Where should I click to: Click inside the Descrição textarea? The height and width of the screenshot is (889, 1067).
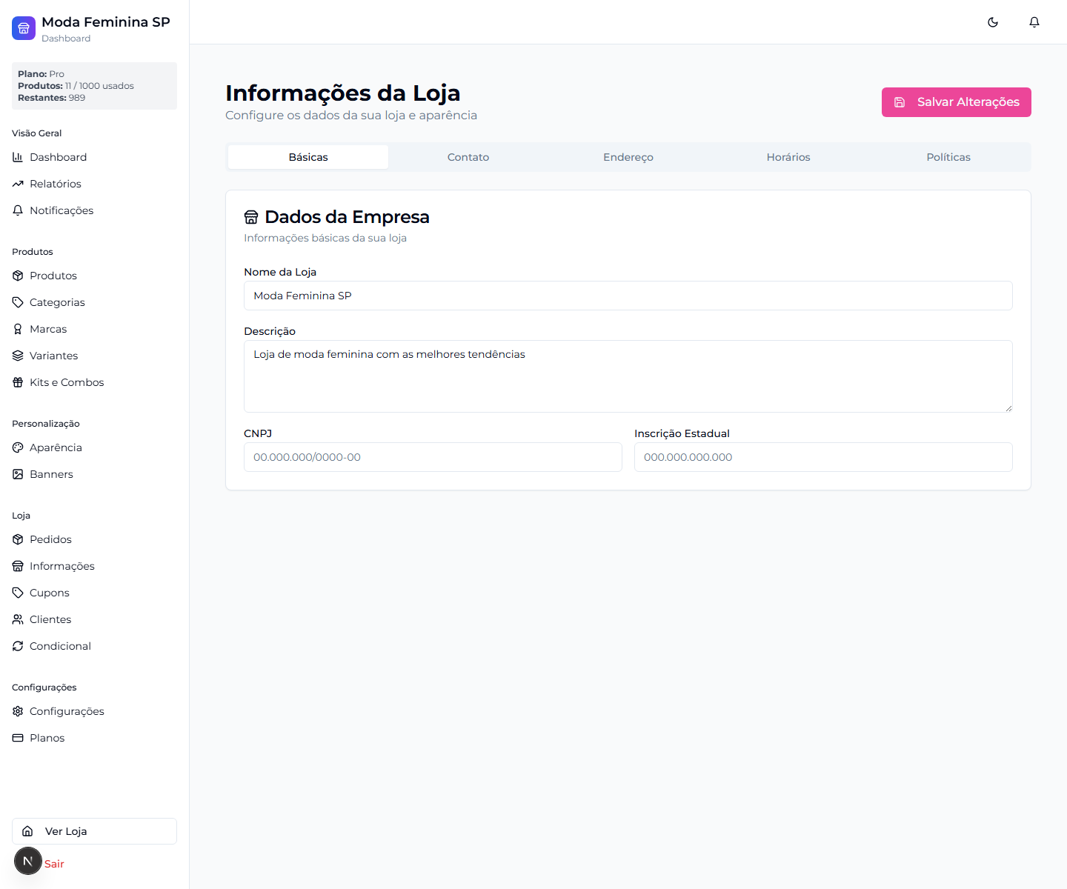pyautogui.click(x=628, y=376)
